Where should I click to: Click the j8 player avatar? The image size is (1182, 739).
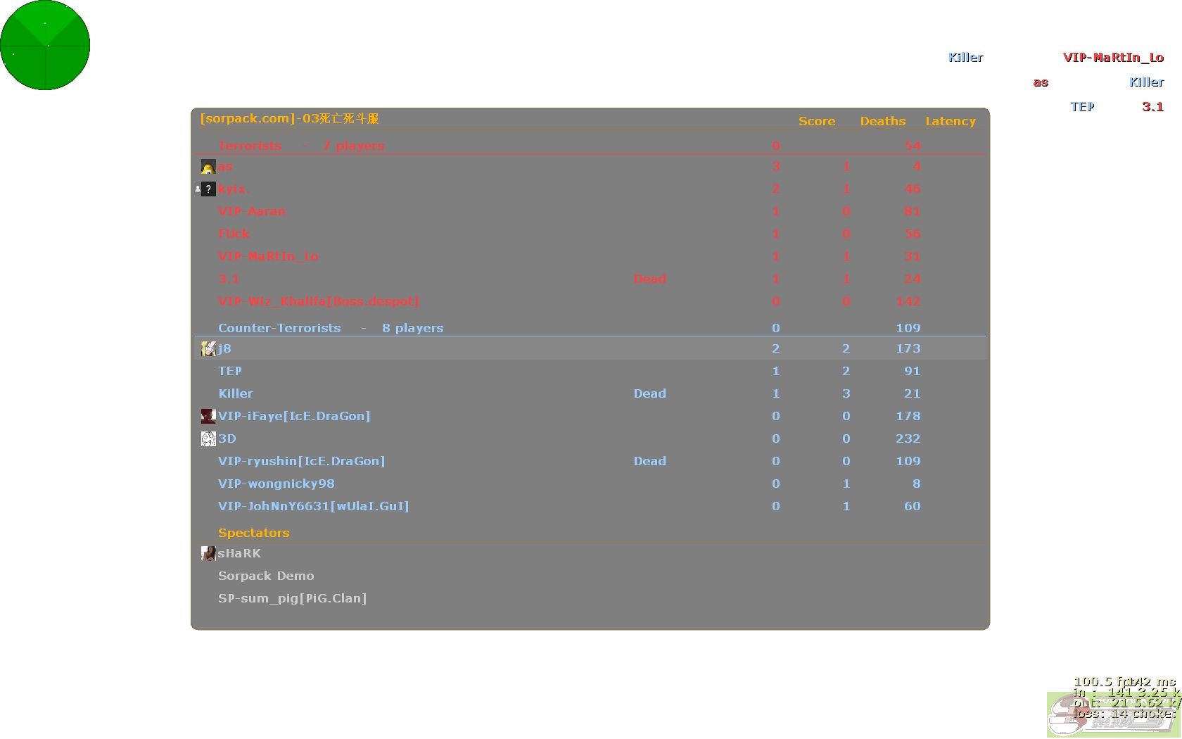208,348
